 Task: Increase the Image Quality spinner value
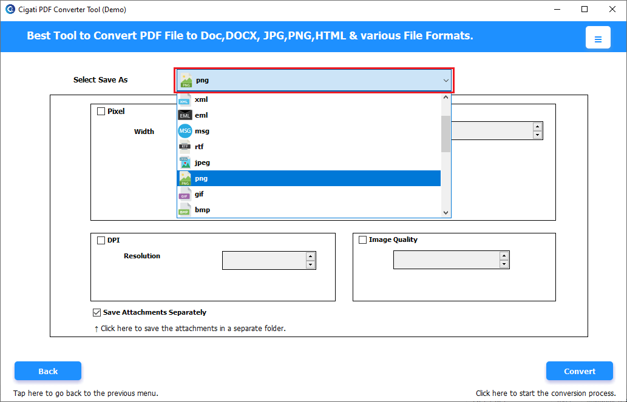[x=504, y=256]
